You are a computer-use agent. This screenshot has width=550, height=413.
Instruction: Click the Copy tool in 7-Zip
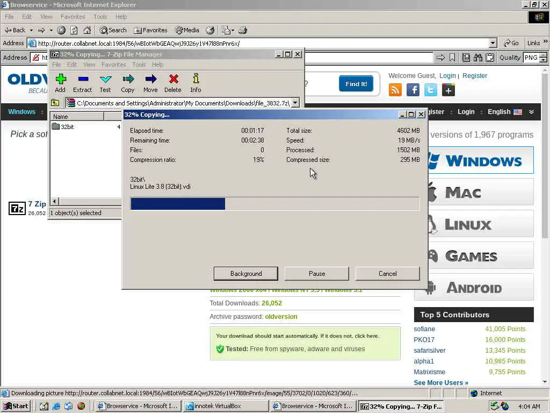pyautogui.click(x=128, y=83)
